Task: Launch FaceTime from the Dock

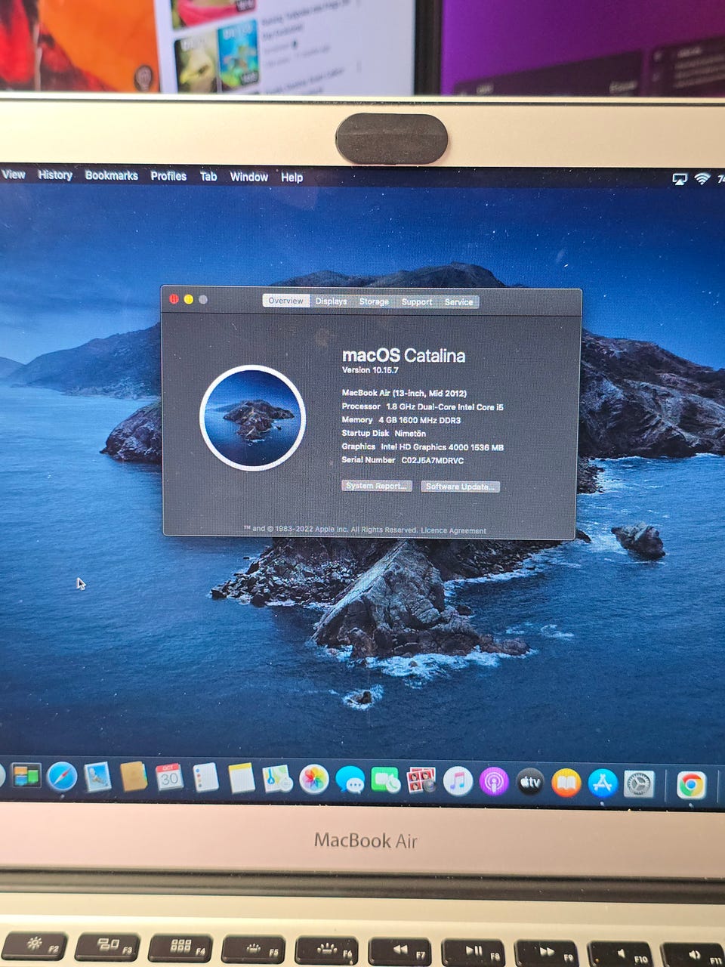Action: coord(386,780)
